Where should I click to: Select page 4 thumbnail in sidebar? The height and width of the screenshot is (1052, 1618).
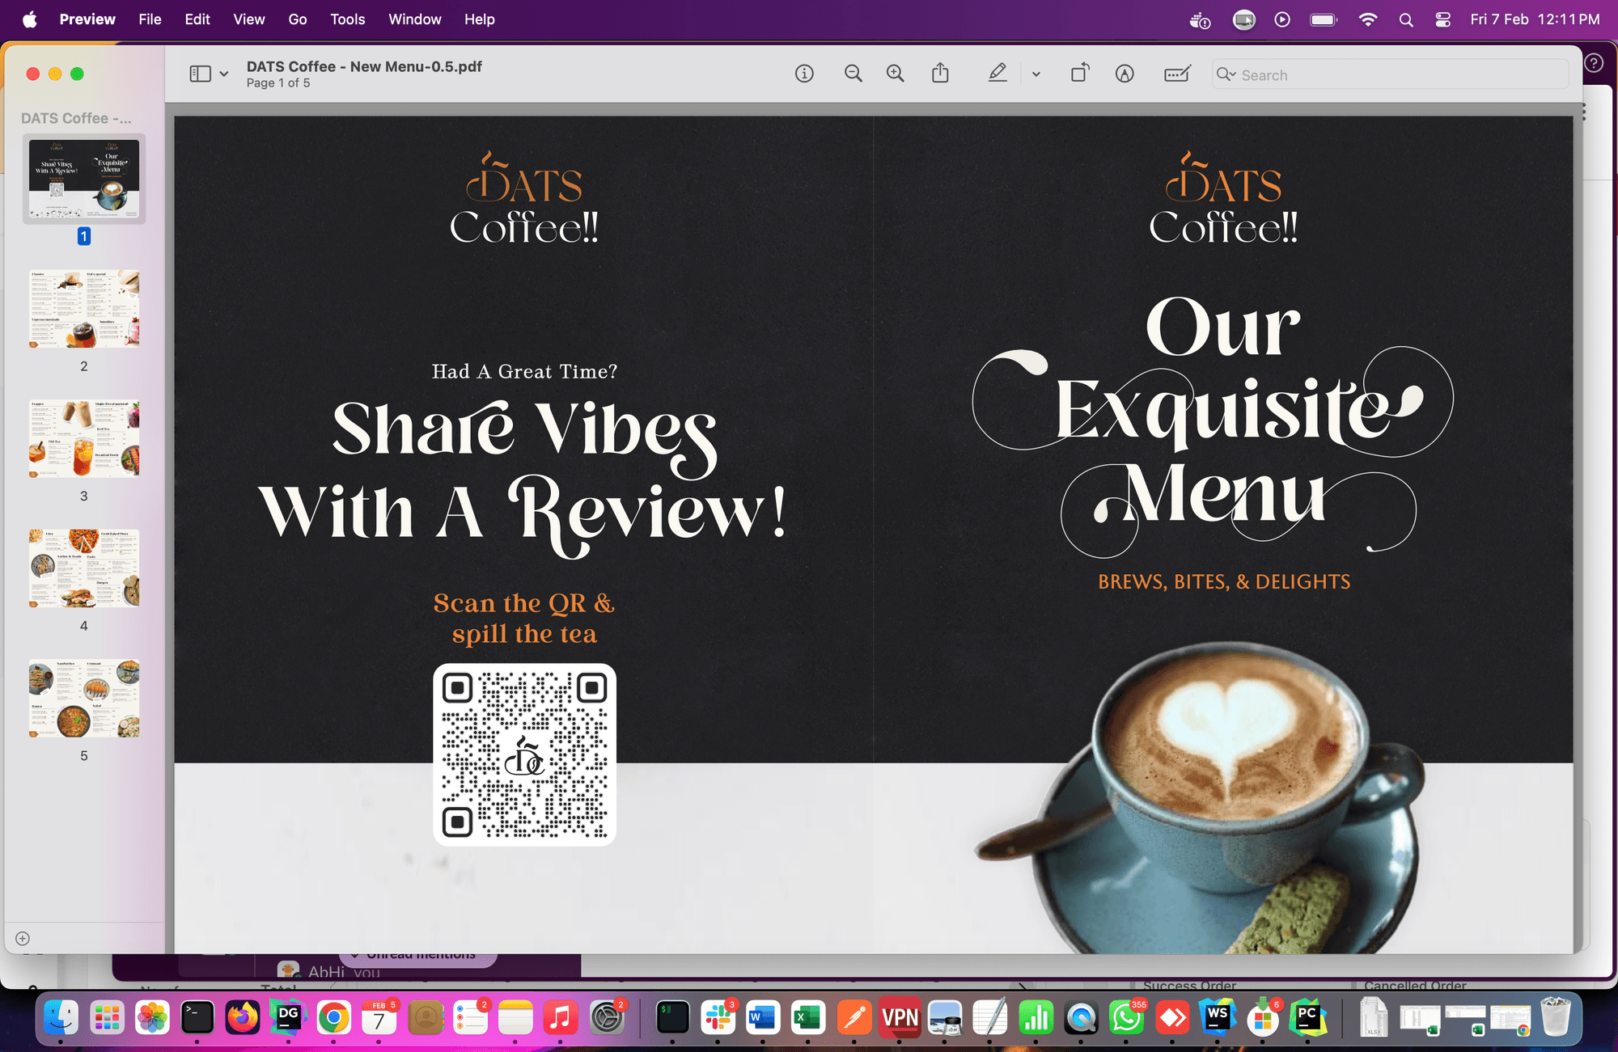tap(84, 568)
